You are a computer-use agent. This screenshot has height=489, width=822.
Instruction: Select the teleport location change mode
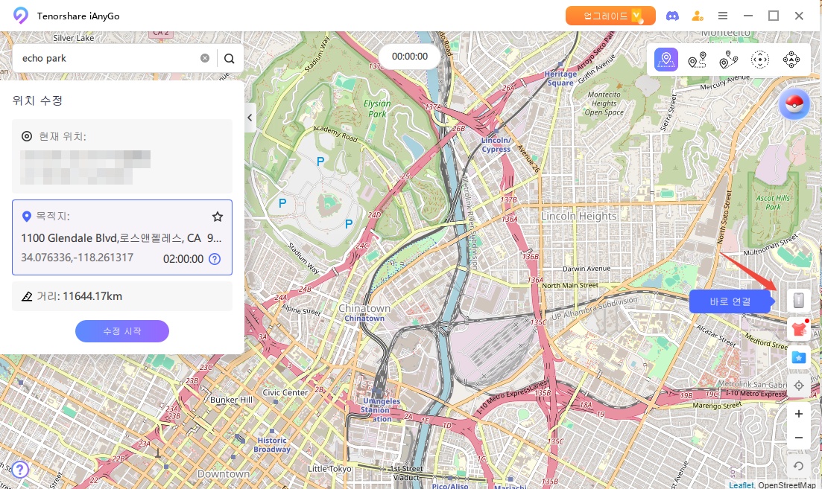pyautogui.click(x=666, y=60)
